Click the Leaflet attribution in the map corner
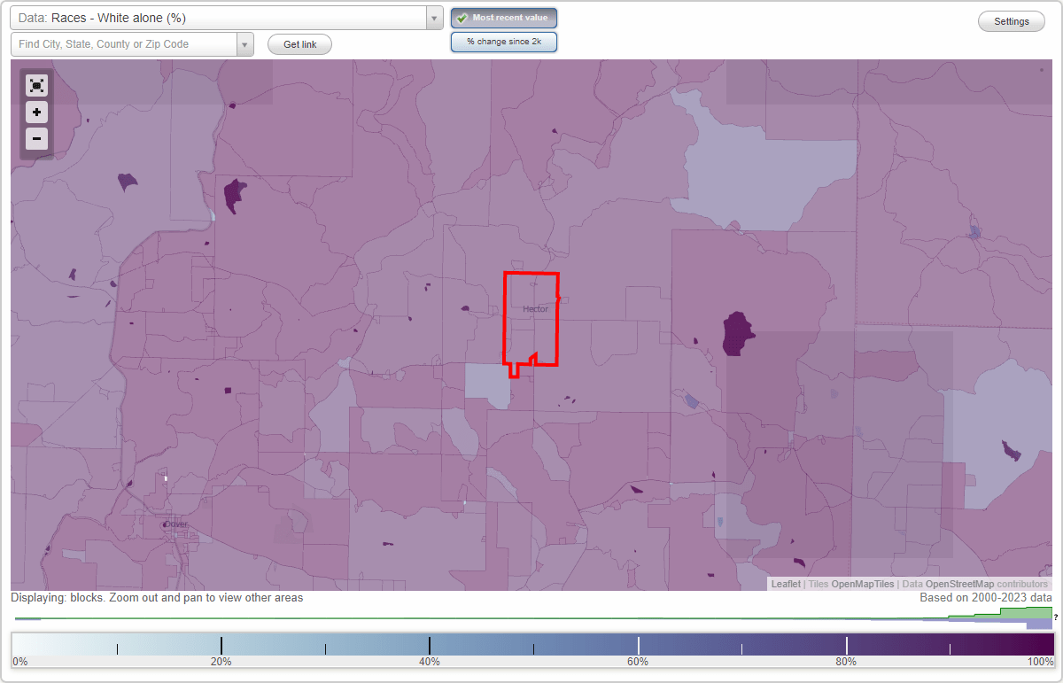 [785, 584]
